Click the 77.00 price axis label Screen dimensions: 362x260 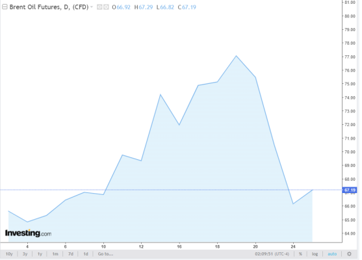350,57
